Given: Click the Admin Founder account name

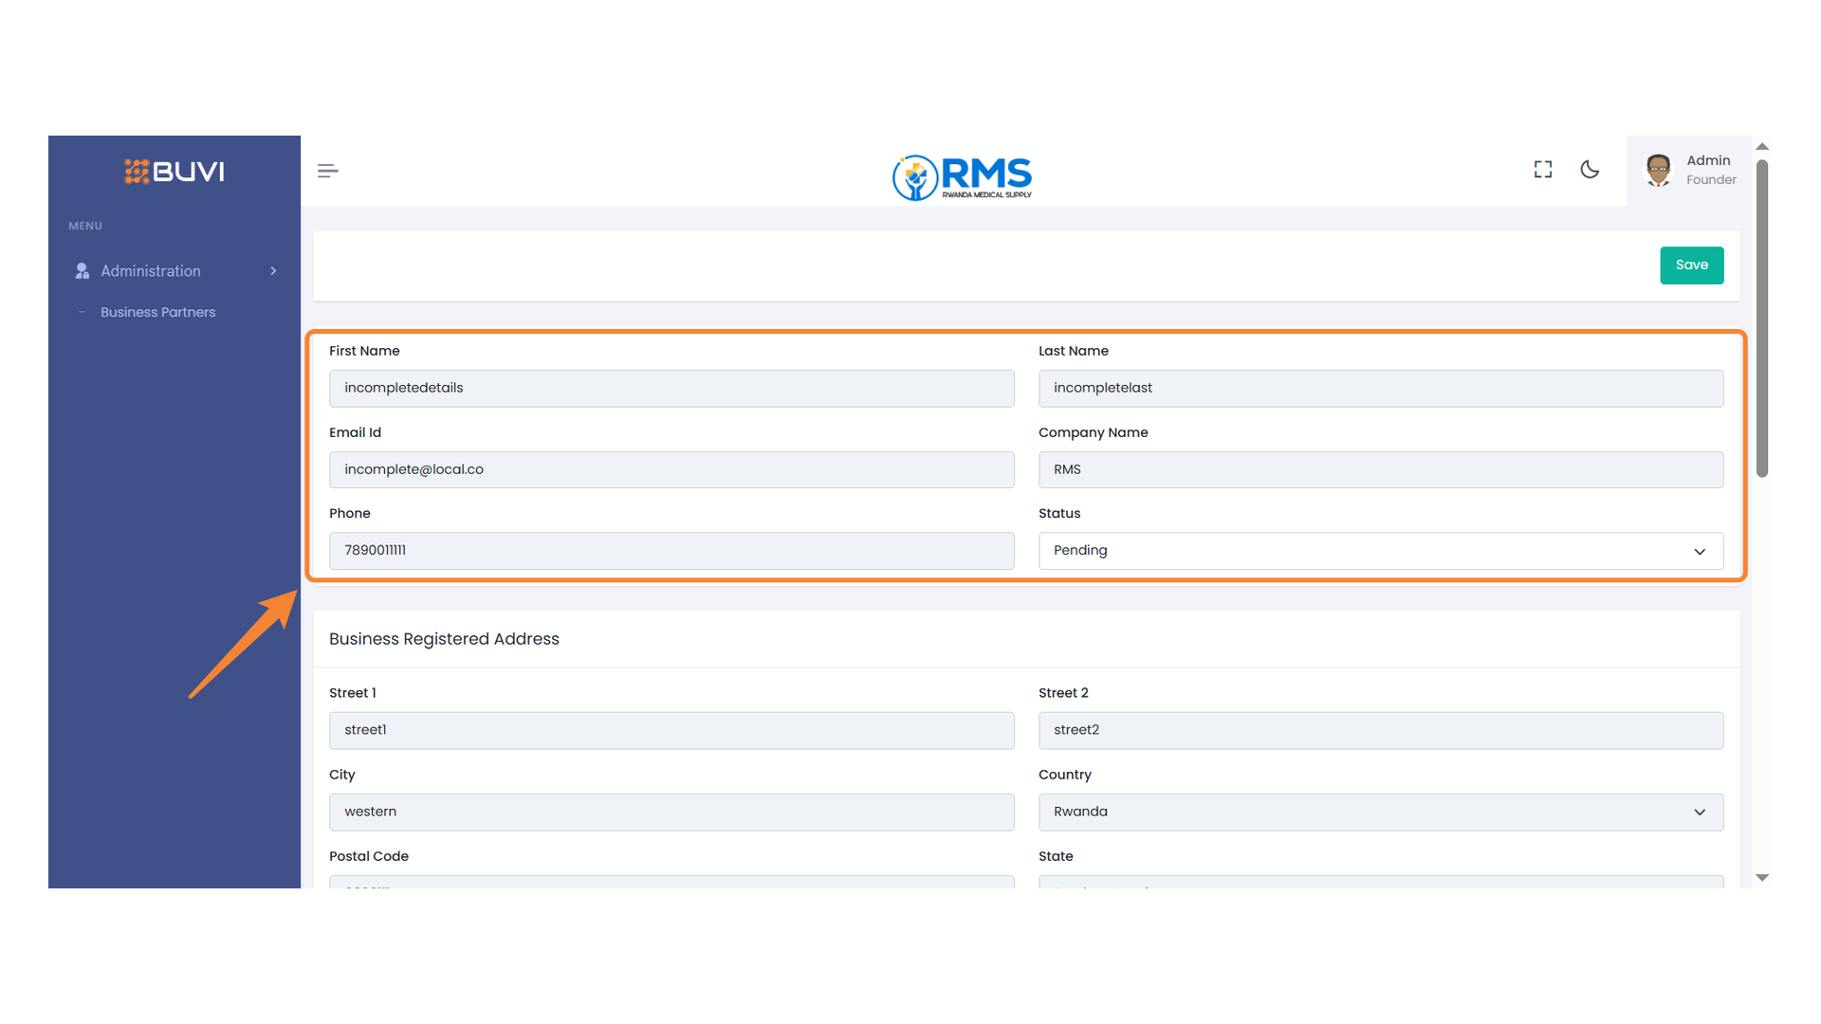Looking at the screenshot, I should click(1708, 169).
